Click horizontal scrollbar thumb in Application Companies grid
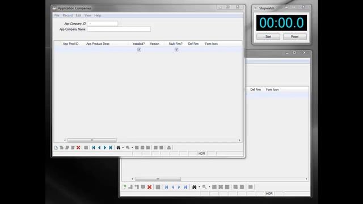The image size is (363, 204). tap(92, 140)
